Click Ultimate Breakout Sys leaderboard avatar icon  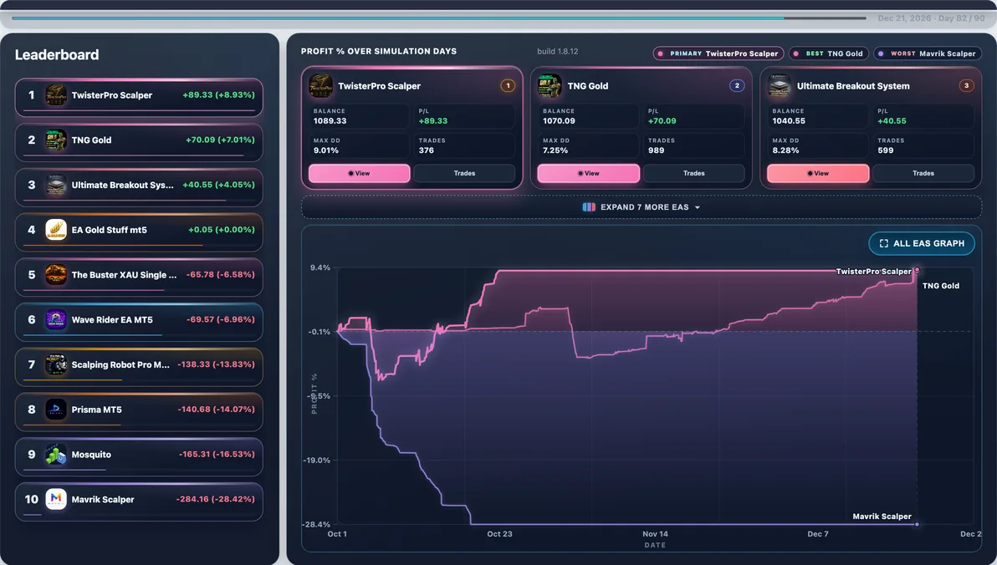(x=56, y=185)
